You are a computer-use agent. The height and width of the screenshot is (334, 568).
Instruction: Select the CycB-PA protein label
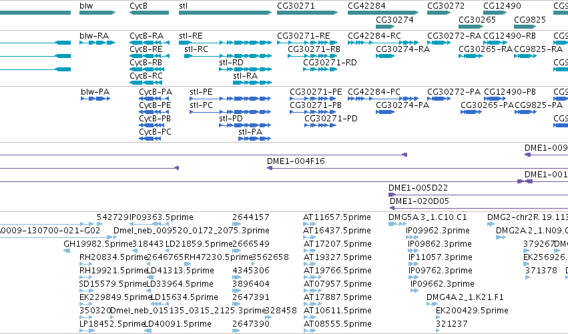[x=156, y=92]
